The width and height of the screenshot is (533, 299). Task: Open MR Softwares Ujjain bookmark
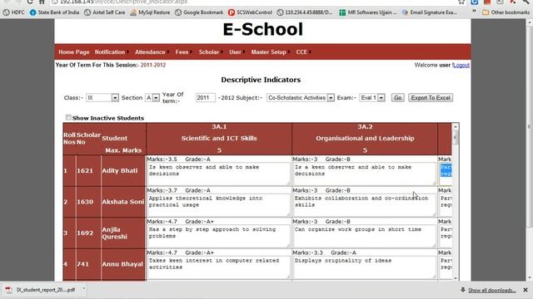pyautogui.click(x=368, y=12)
